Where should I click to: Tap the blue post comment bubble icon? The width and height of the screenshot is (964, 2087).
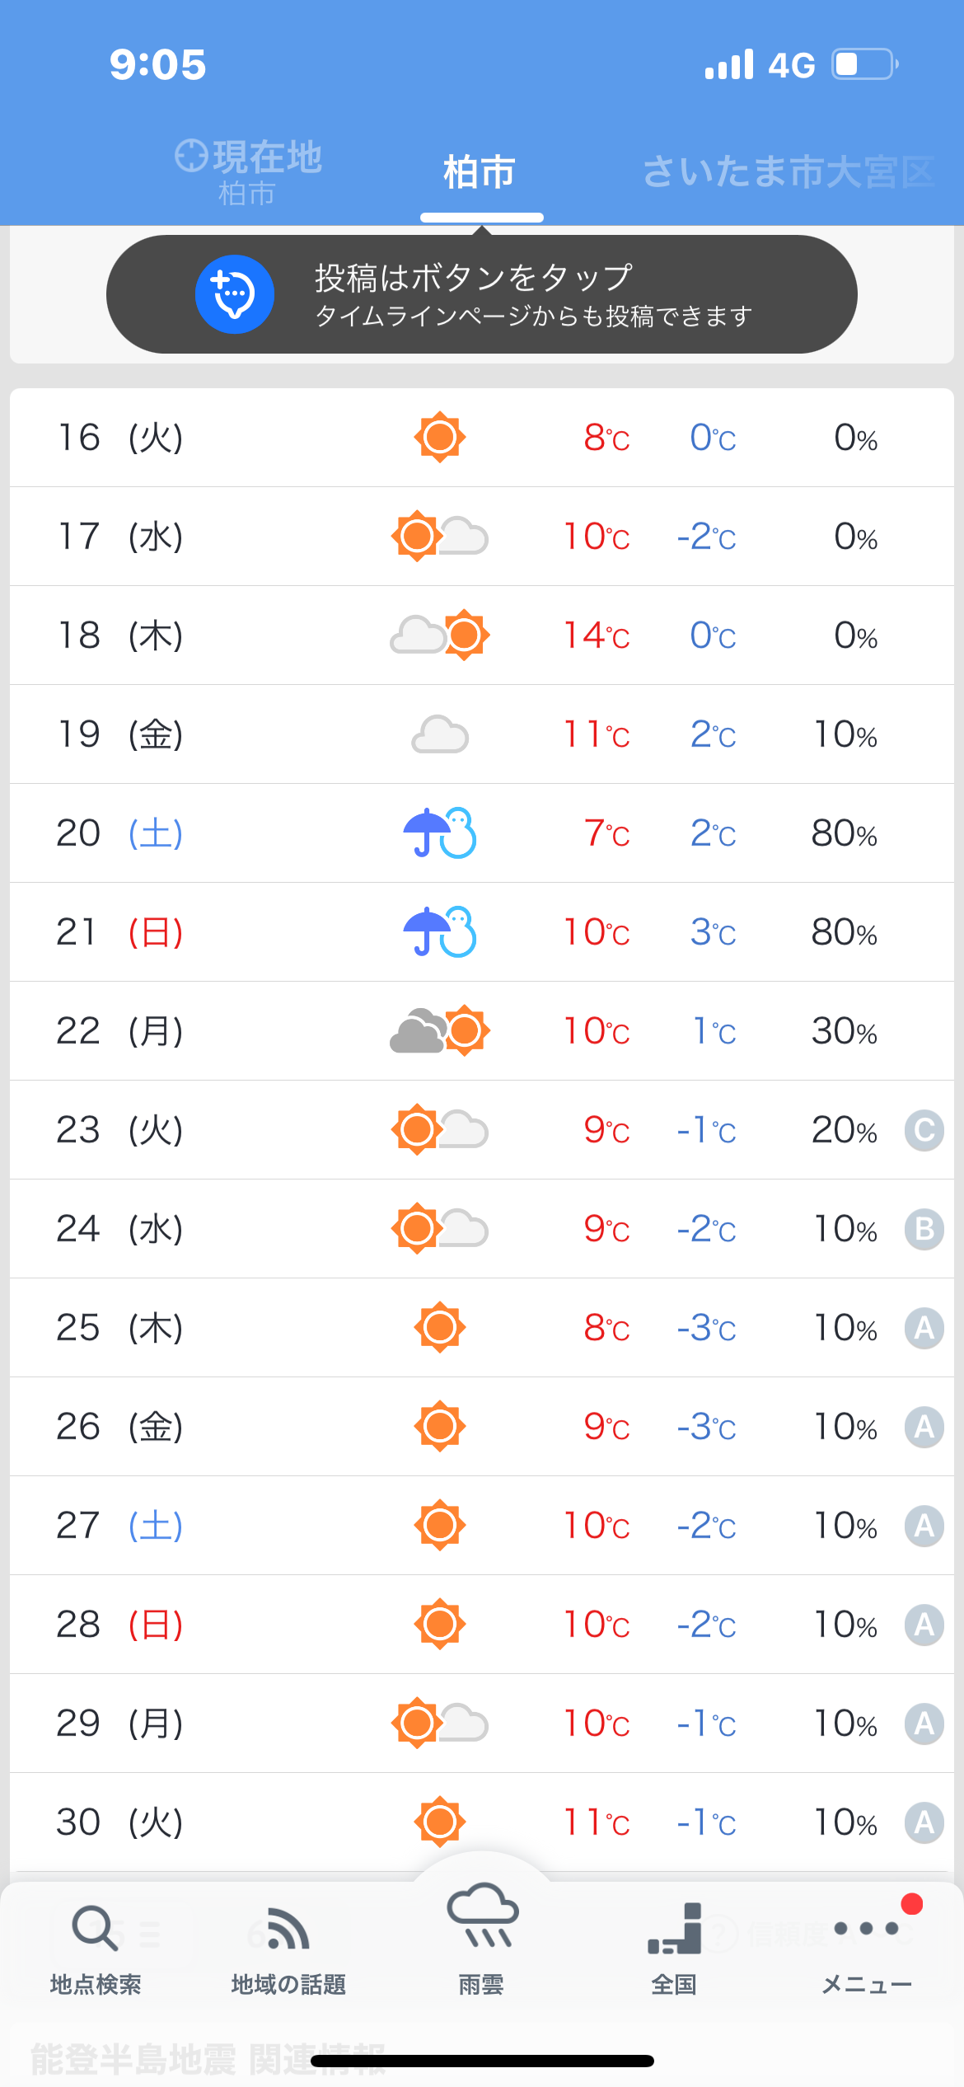[x=235, y=294]
